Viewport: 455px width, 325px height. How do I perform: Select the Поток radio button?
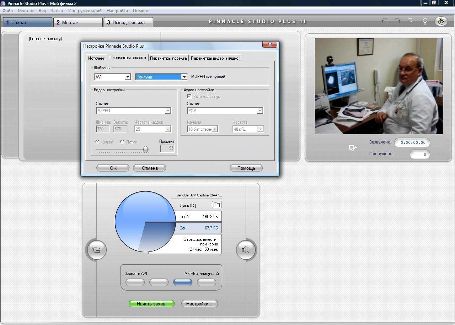(122, 142)
